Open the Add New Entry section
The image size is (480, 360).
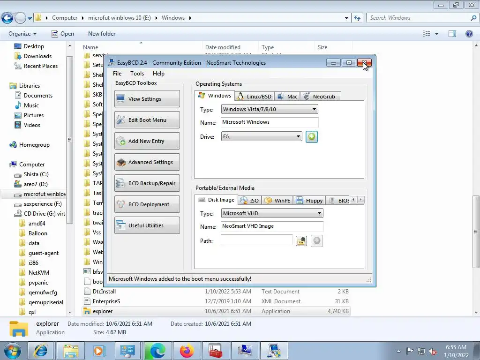point(147,141)
